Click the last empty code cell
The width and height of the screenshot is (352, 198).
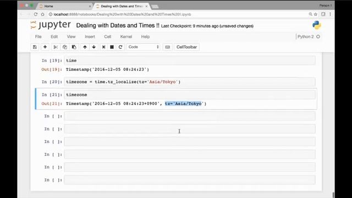point(189,180)
